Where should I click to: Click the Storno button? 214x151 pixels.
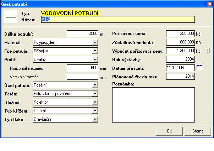[198, 131]
